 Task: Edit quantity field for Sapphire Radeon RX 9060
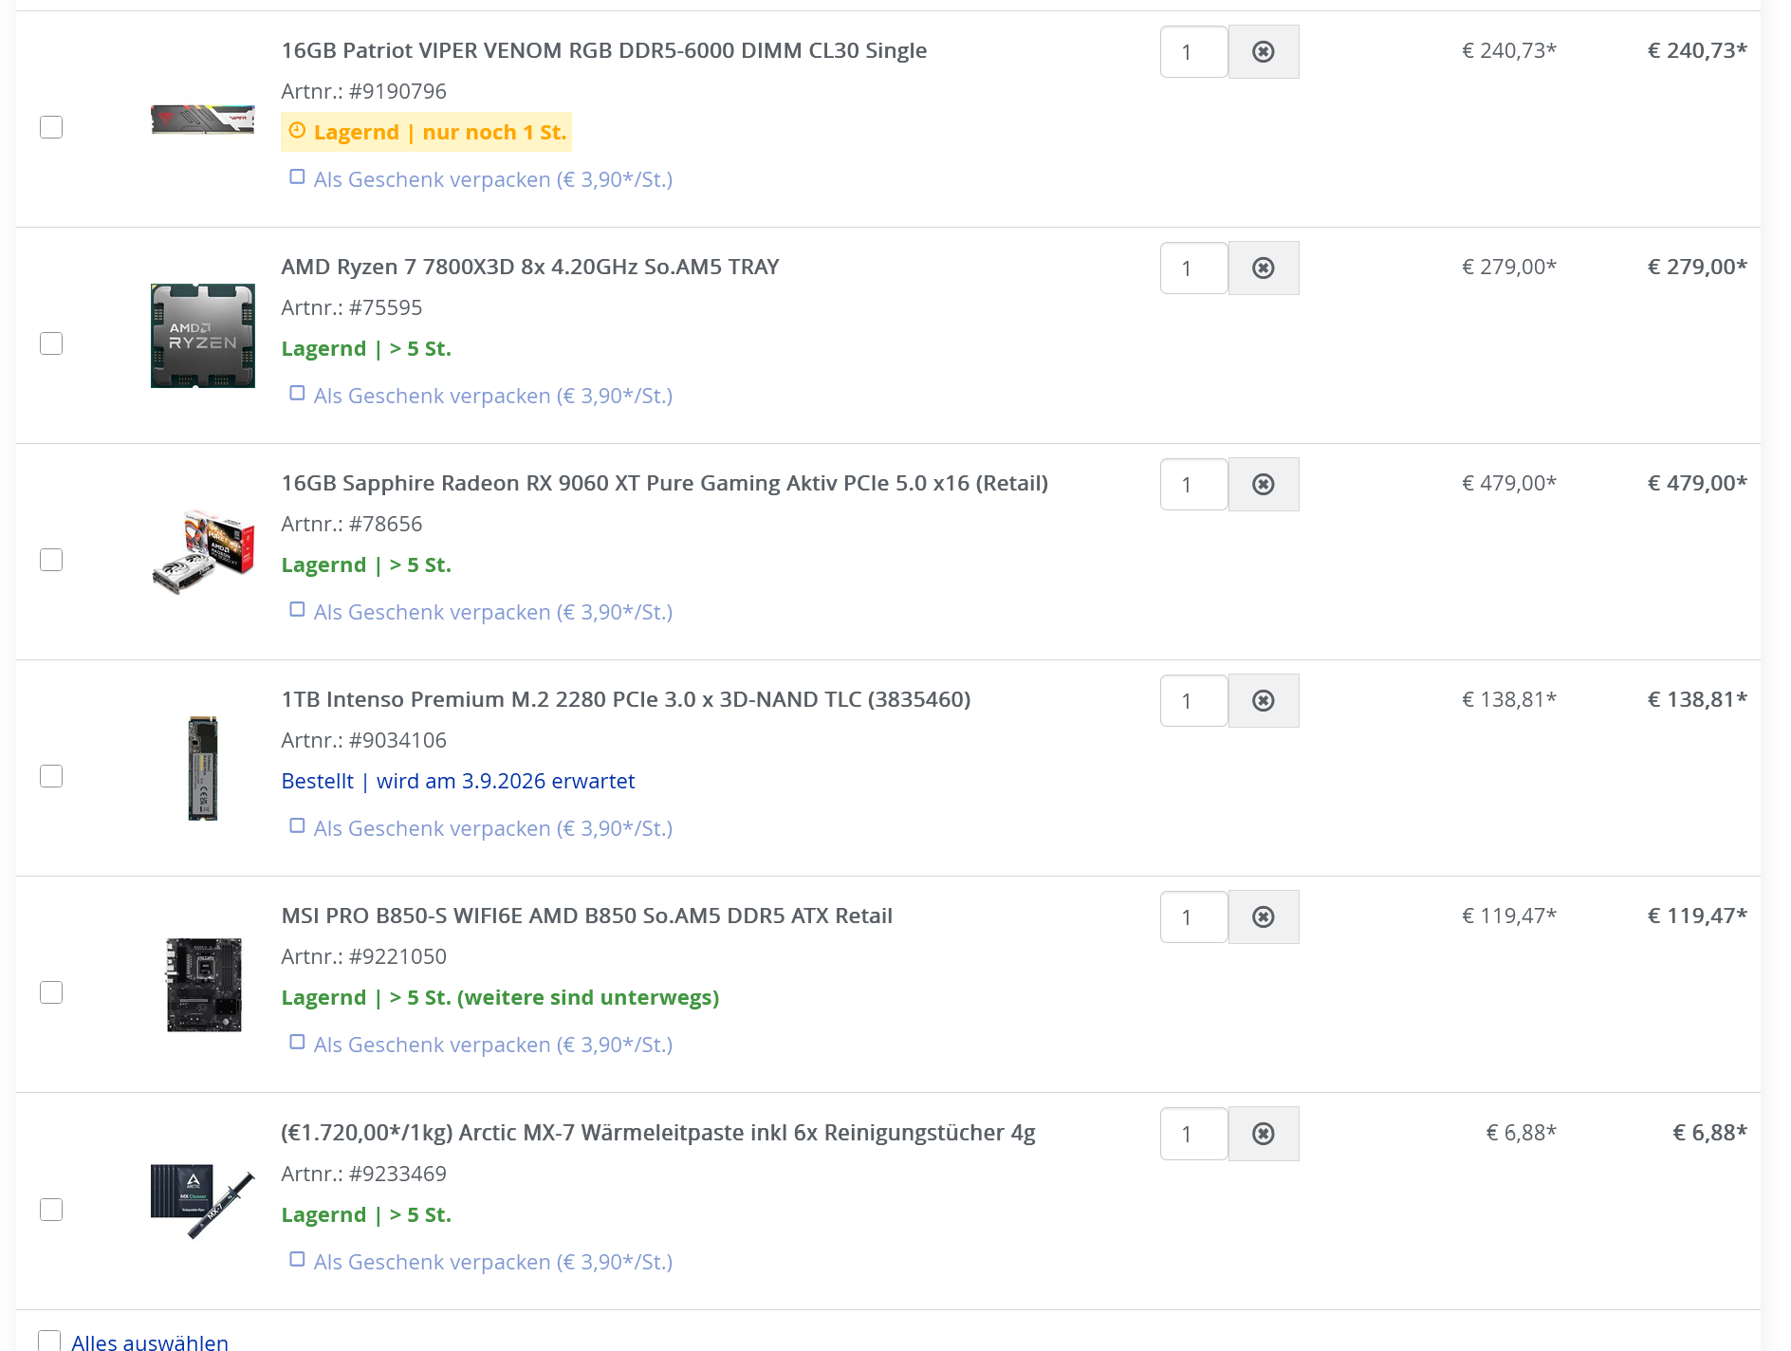[1194, 484]
